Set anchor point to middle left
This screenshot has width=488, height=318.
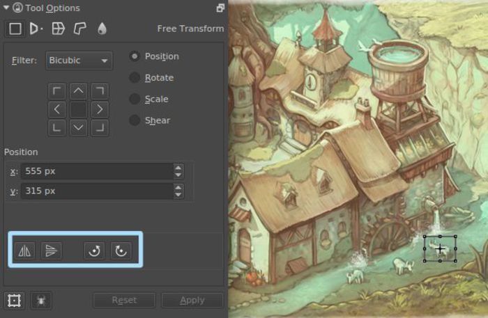(x=56, y=109)
